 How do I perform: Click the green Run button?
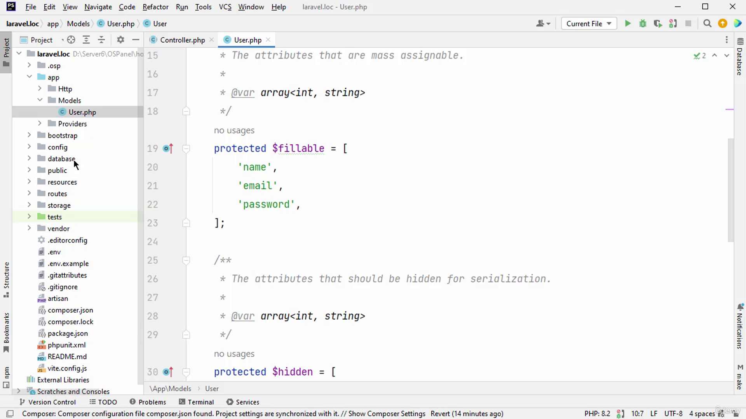627,24
